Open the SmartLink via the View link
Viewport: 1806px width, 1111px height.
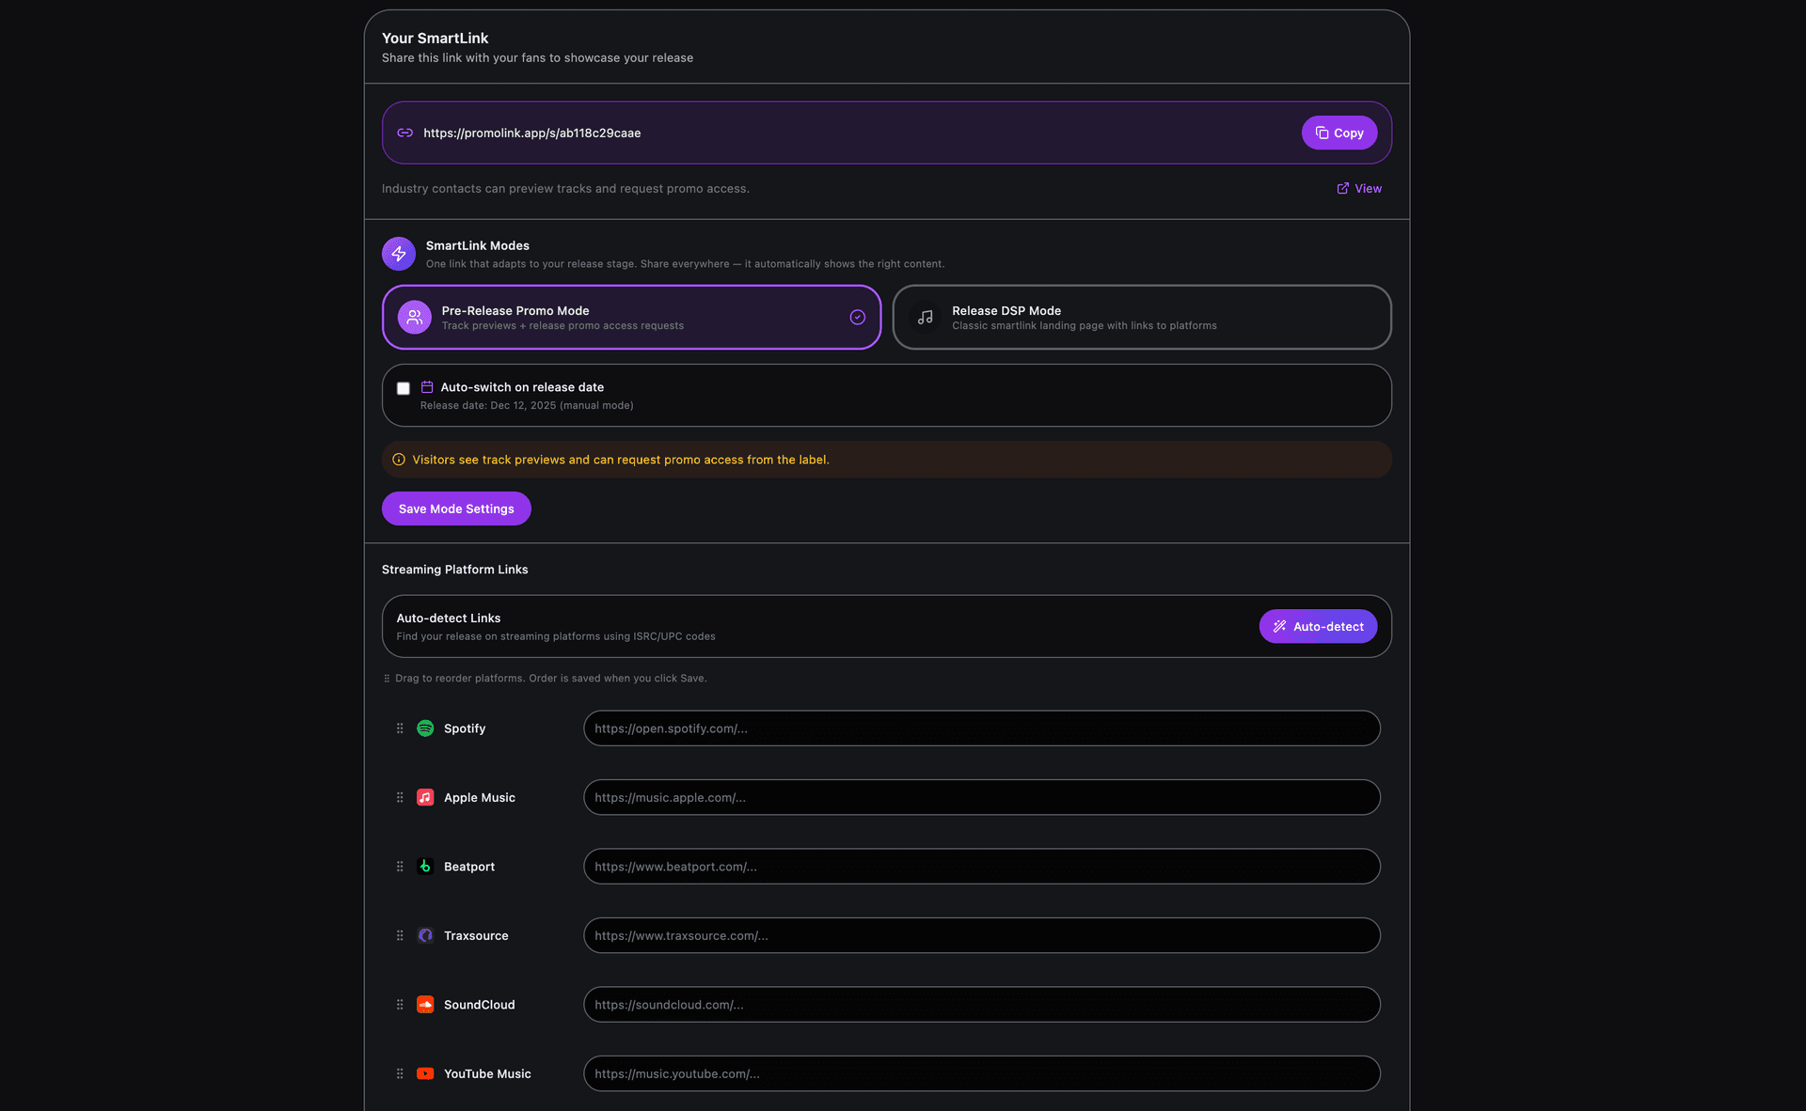[x=1358, y=188]
